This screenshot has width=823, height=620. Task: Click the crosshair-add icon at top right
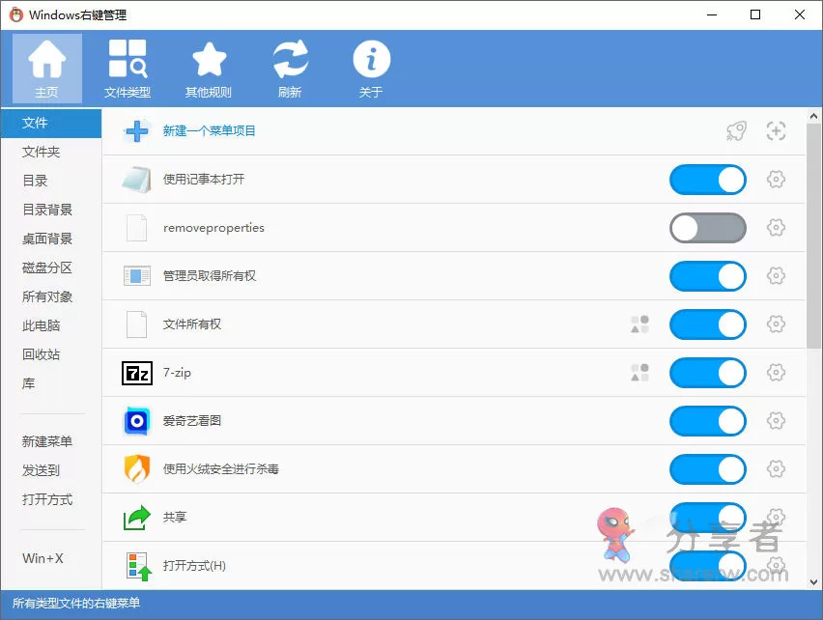click(x=776, y=131)
